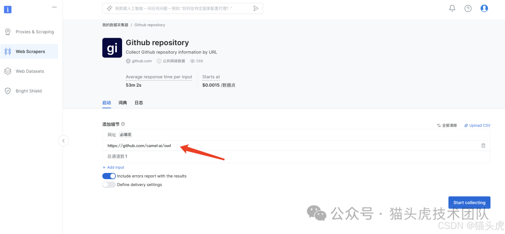Click the Github repository 'gi' logo
The width and height of the screenshot is (505, 234).
[112, 48]
